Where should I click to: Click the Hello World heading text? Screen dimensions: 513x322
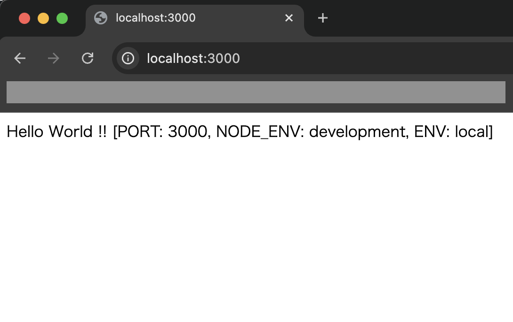point(52,131)
